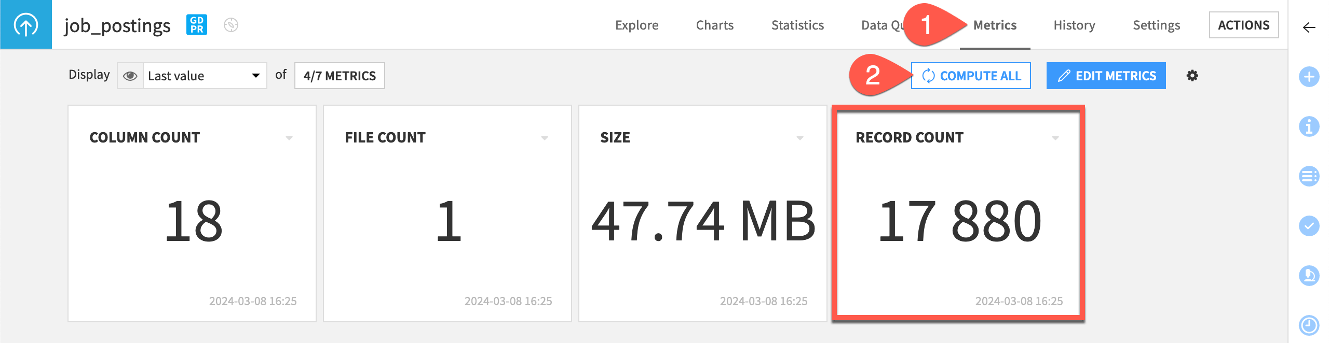Image resolution: width=1329 pixels, height=343 pixels.
Task: Expand the SIZE tile menu arrow
Action: [x=800, y=138]
